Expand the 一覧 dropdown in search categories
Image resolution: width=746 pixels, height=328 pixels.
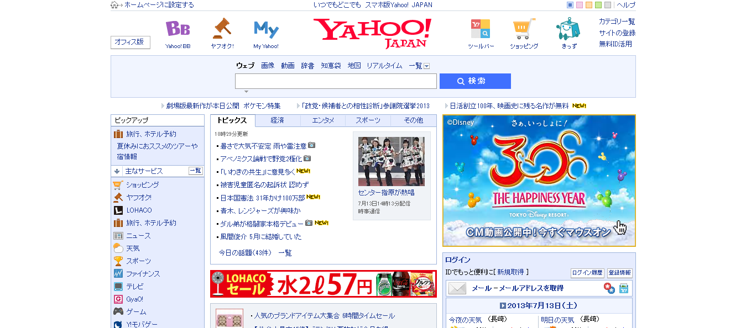click(x=426, y=66)
